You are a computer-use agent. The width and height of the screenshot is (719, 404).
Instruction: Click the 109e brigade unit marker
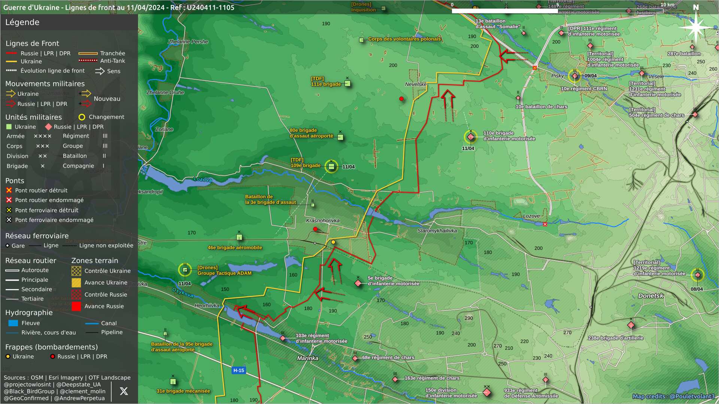click(331, 166)
